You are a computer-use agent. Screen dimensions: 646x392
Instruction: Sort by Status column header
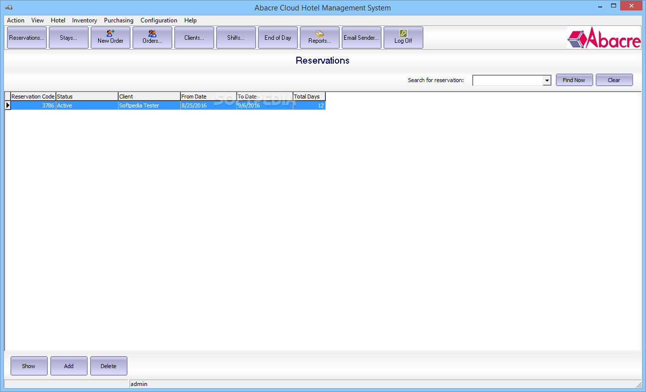(87, 97)
